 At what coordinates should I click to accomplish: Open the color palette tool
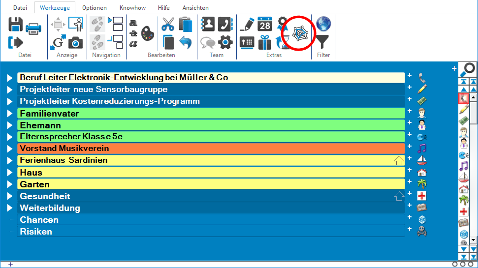(148, 33)
